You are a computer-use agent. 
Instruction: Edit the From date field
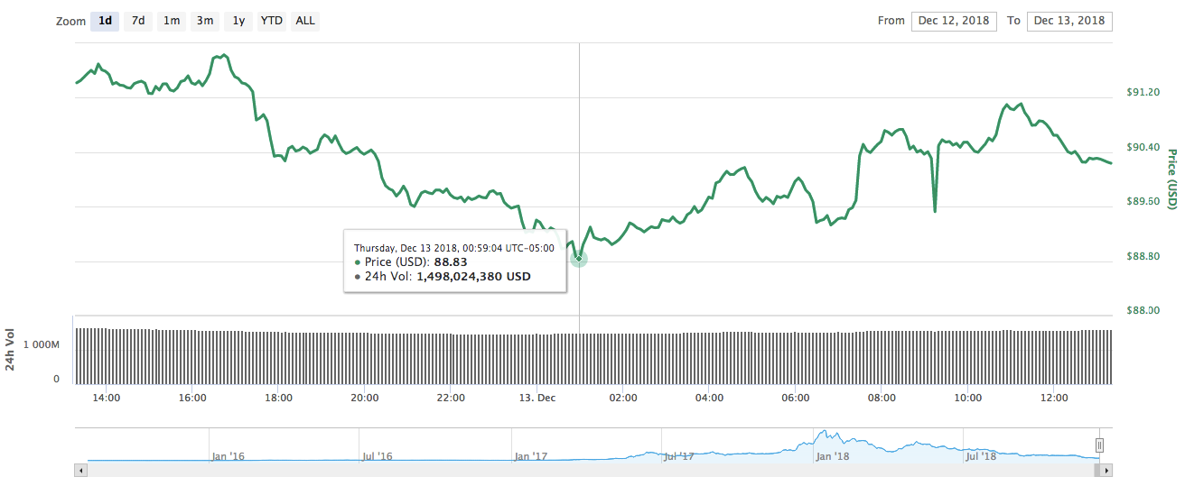coord(954,21)
